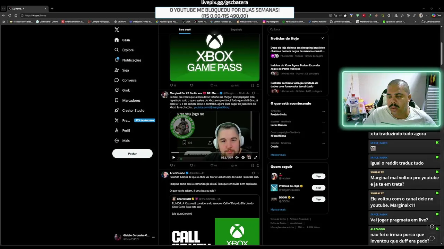Viewport: 444px width, 249px height.
Task: Toggle picture-in-picture on the video
Action: (x=249, y=157)
